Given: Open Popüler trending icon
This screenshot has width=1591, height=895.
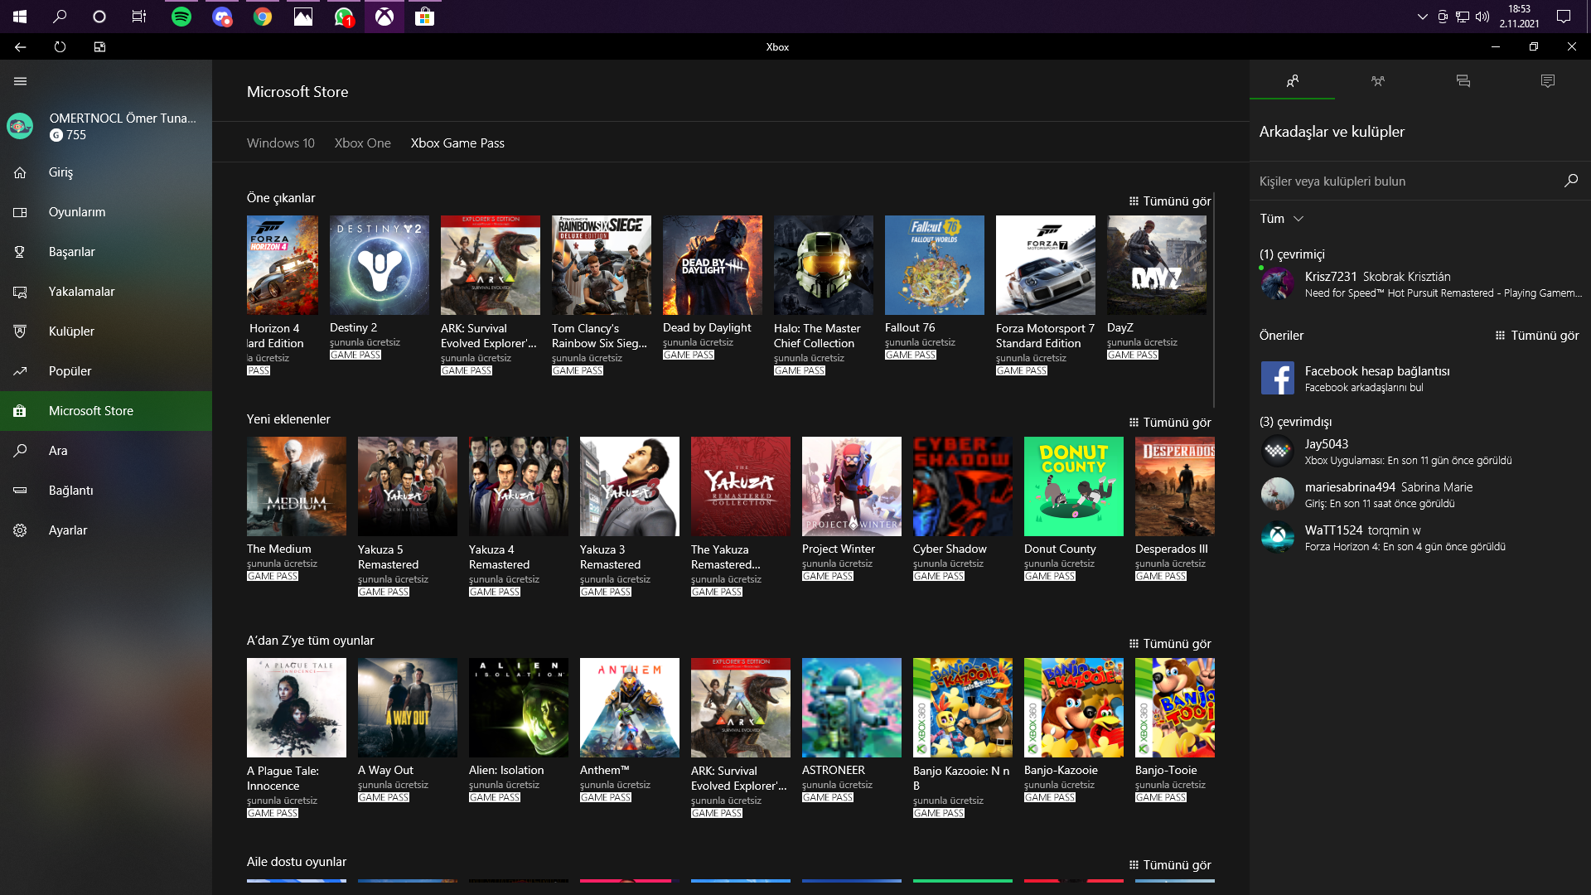Looking at the screenshot, I should pyautogui.click(x=20, y=371).
